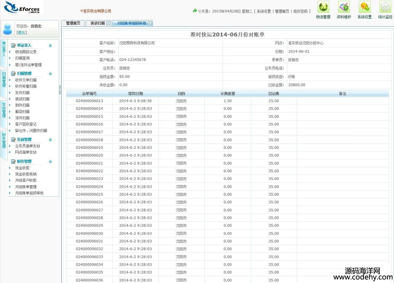Open 月结账单管理 in the sidebar
This screenshot has height=283, width=394.
click(x=26, y=187)
